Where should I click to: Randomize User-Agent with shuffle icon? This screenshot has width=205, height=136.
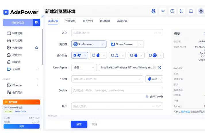click(160, 67)
